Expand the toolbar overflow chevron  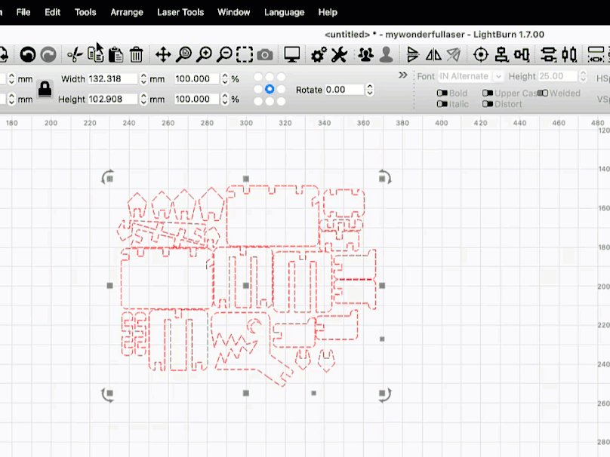(403, 75)
